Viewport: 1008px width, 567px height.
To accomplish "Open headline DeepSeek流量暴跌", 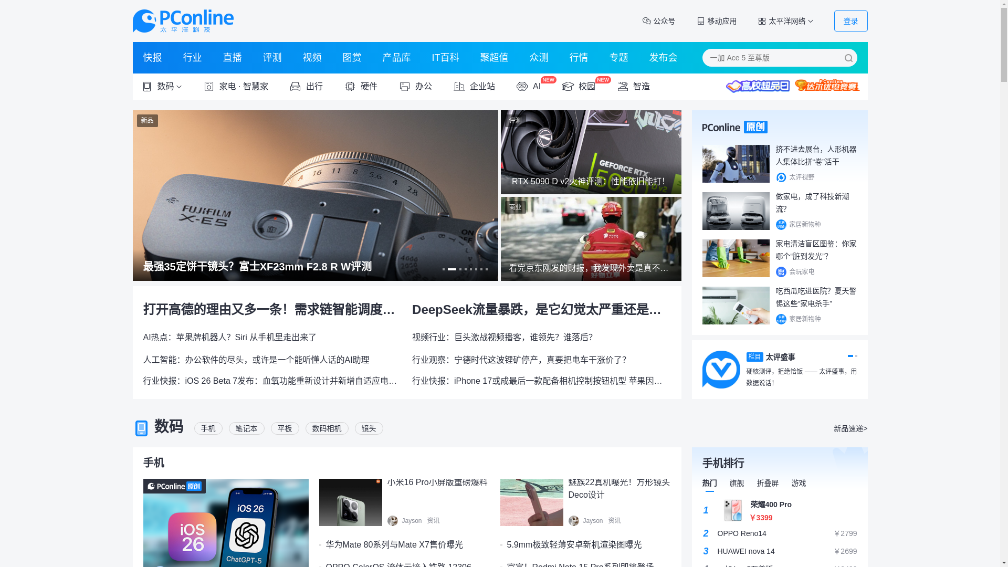I will coord(537,310).
